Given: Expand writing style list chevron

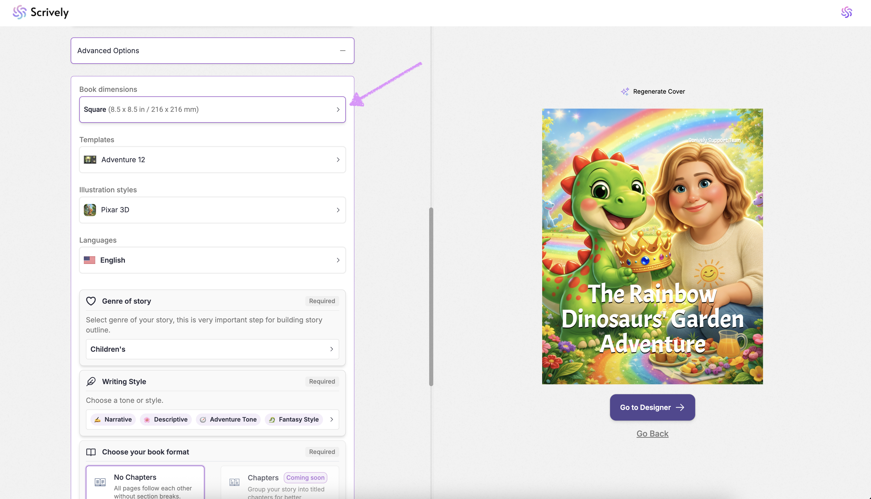Looking at the screenshot, I should [x=331, y=420].
